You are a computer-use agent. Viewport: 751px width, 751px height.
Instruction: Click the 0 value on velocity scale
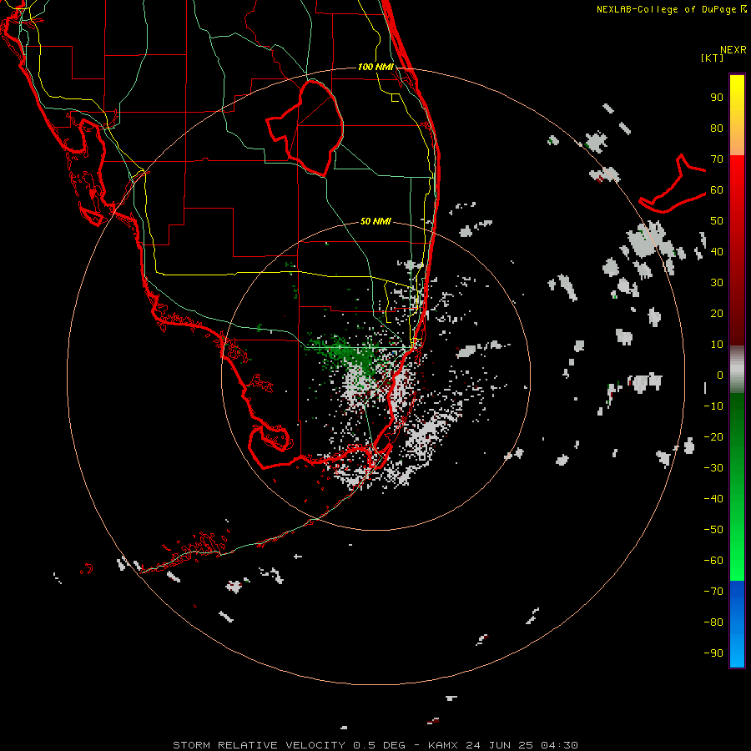[720, 375]
